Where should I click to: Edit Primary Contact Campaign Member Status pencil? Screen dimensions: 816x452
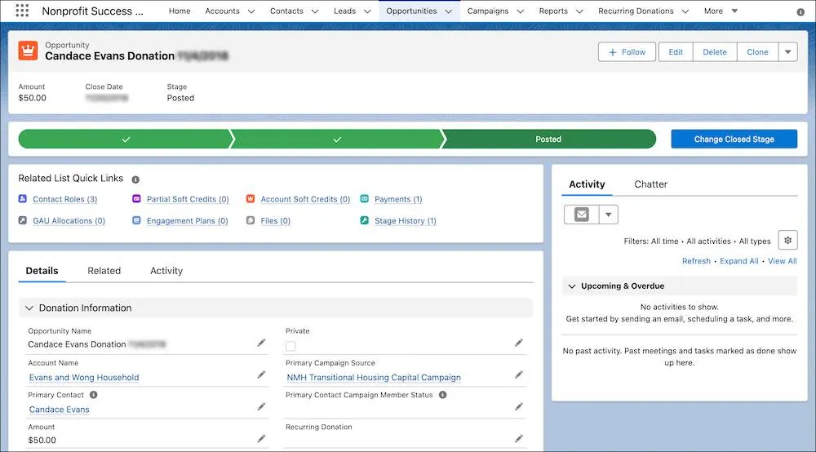[519, 407]
